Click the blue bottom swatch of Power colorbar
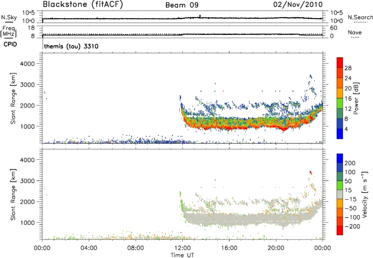373x258 pixels. coord(340,134)
